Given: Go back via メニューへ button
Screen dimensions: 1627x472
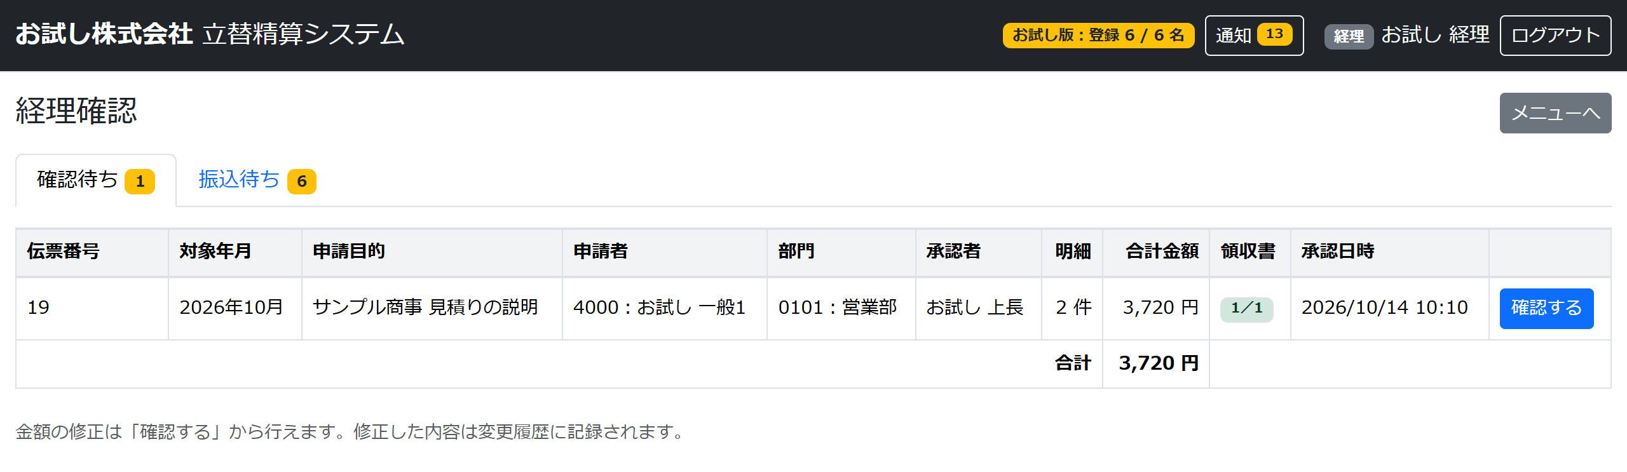Looking at the screenshot, I should pyautogui.click(x=1555, y=113).
